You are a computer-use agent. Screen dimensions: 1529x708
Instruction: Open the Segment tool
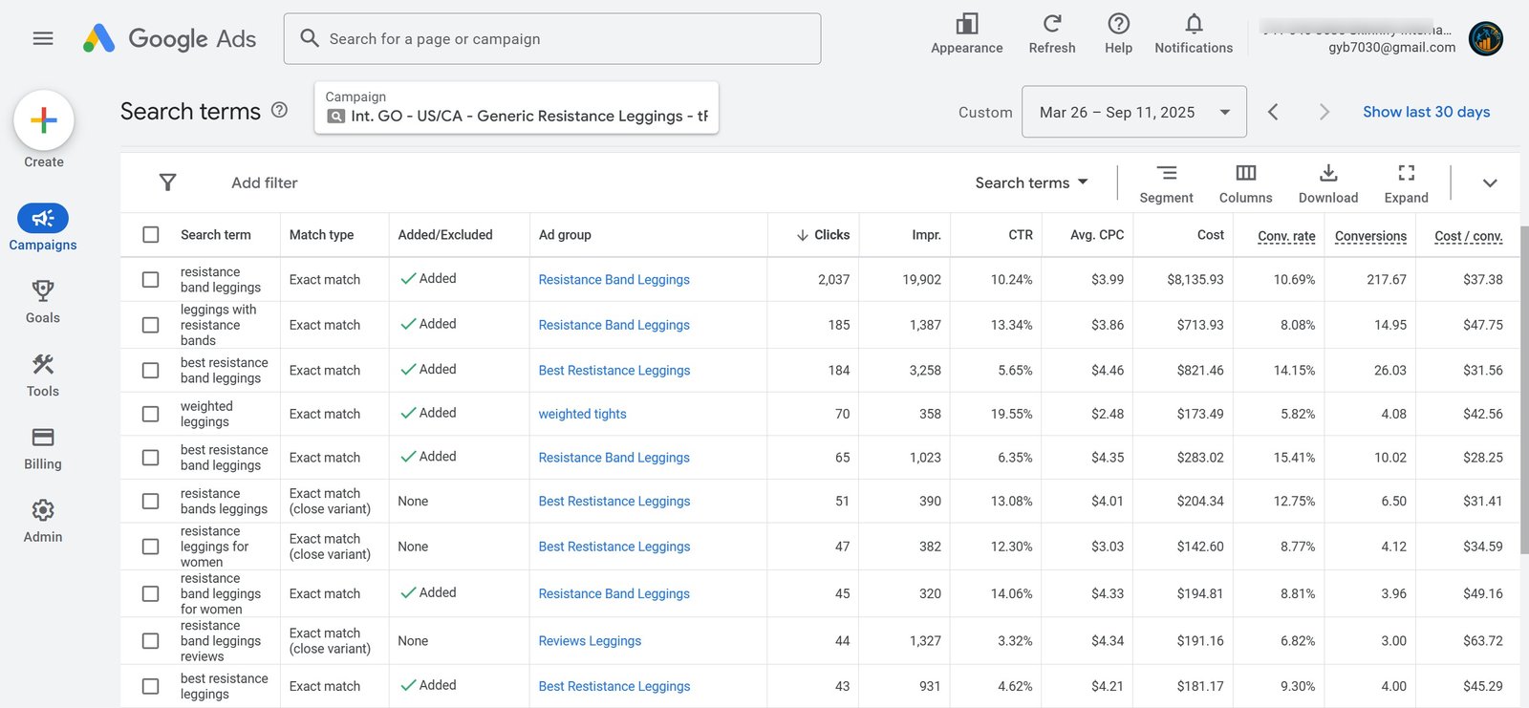[x=1166, y=182]
